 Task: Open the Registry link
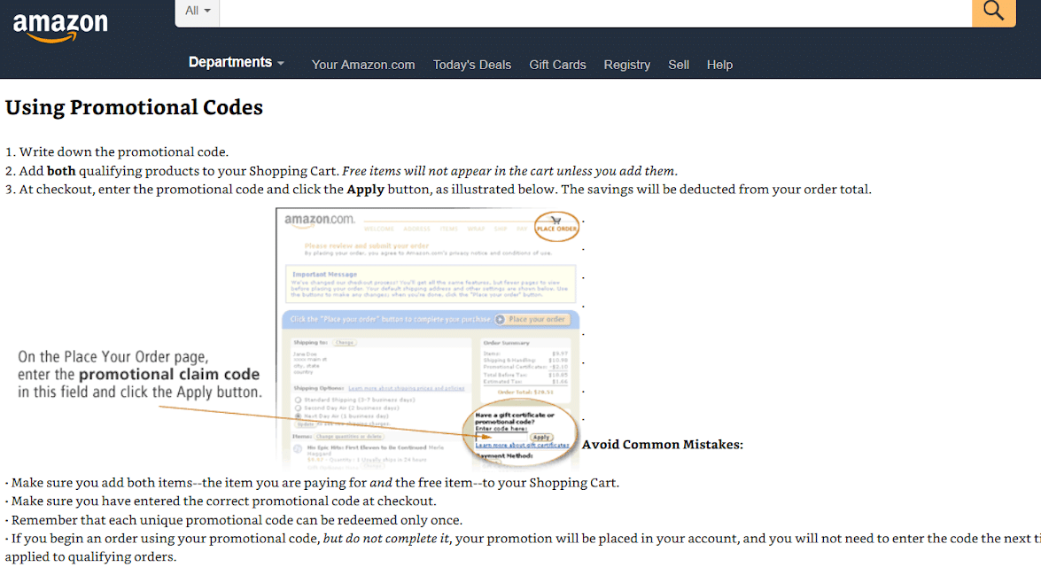626,65
